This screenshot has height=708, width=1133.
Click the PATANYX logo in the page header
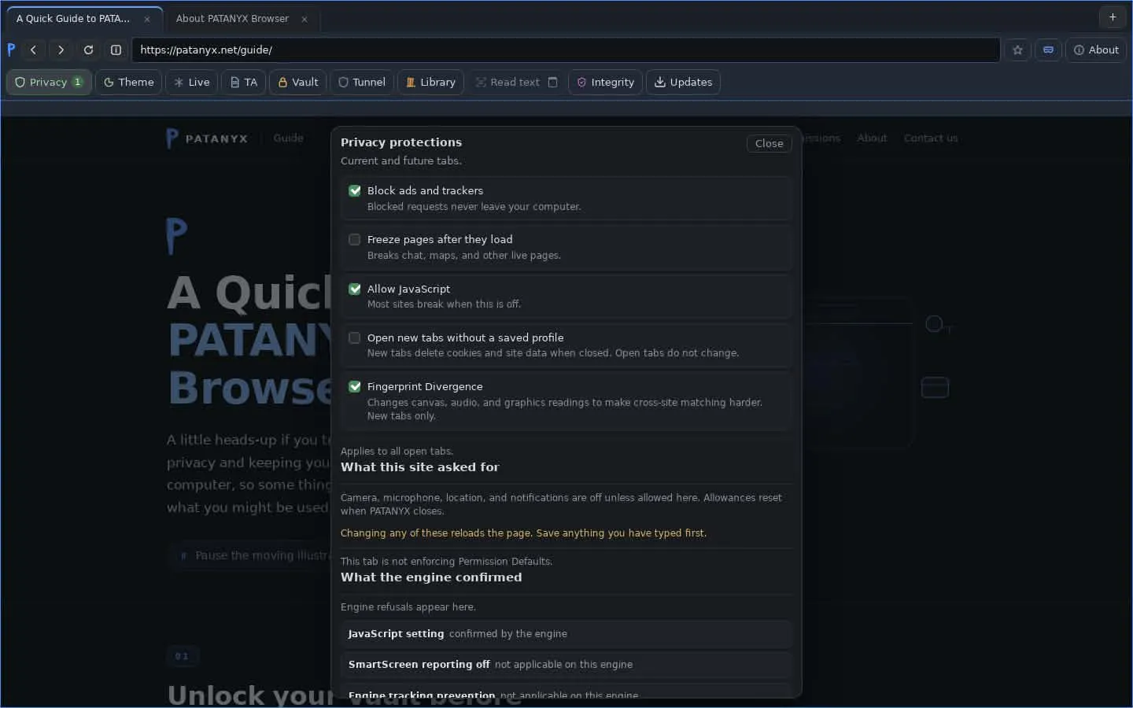coord(207,138)
